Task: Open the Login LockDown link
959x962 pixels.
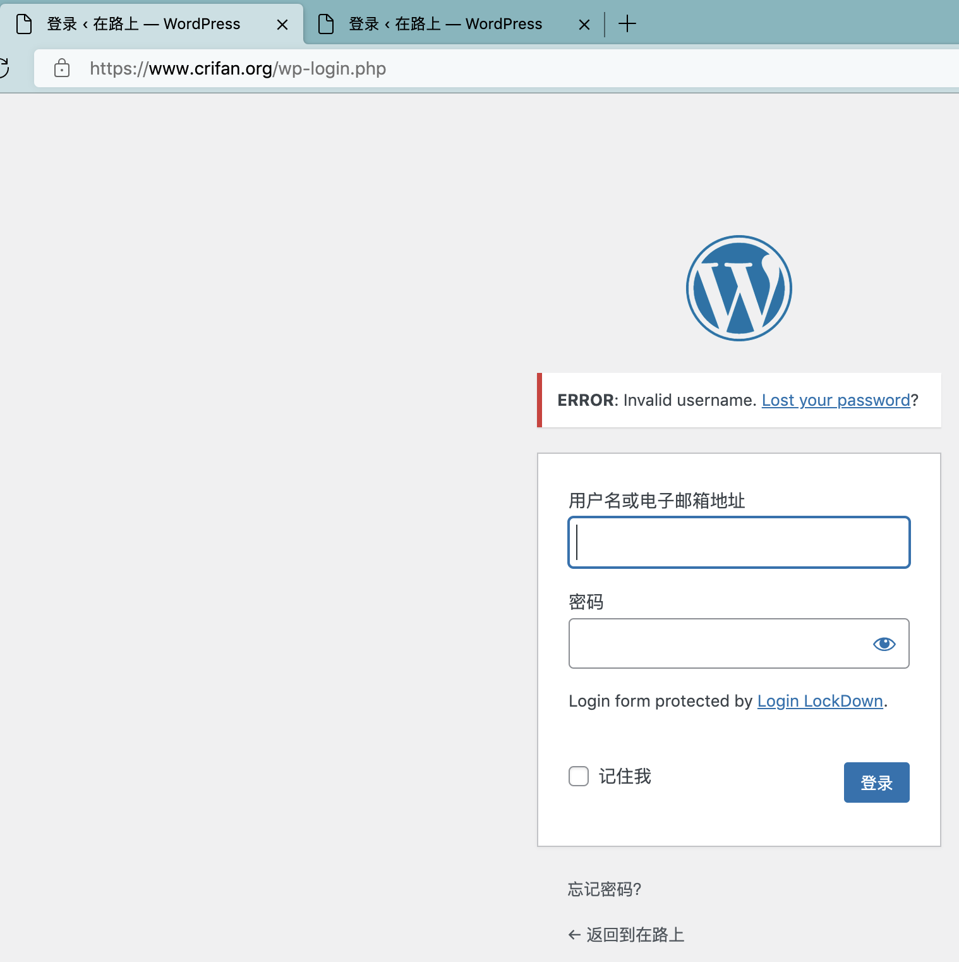Action: click(x=820, y=701)
